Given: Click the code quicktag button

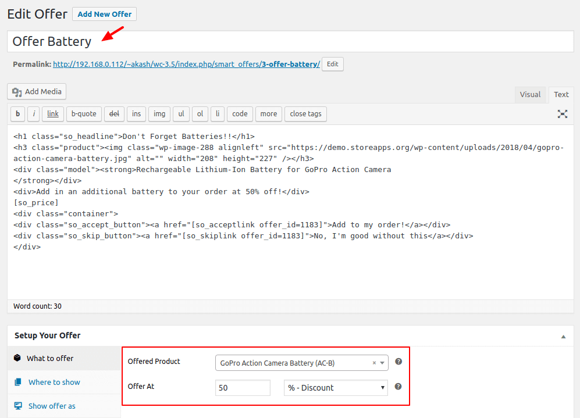Looking at the screenshot, I should [240, 114].
